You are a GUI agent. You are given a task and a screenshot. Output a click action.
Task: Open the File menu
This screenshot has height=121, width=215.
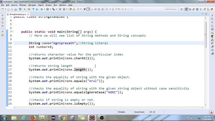[2, 5]
